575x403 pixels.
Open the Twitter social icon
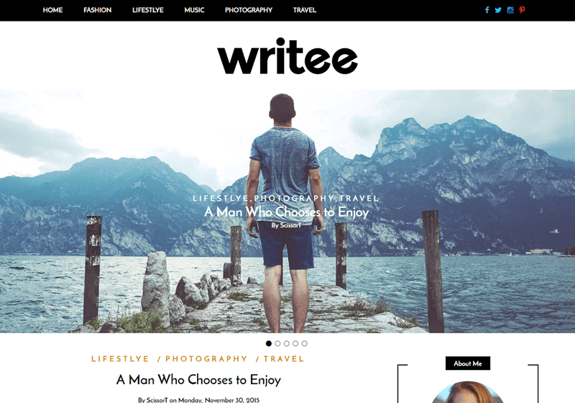point(498,10)
